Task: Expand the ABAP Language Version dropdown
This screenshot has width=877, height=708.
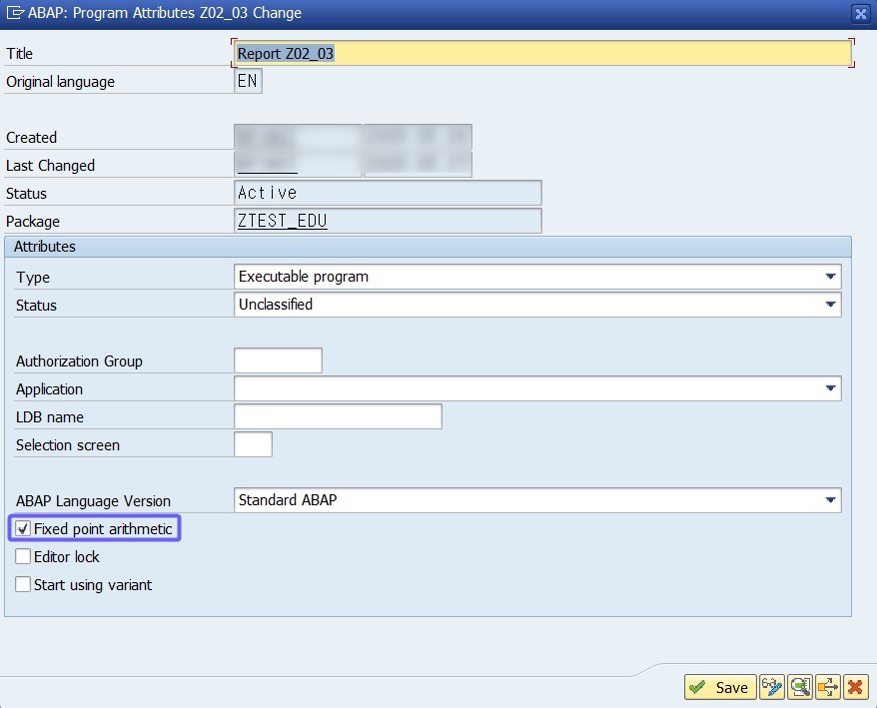Action: click(x=831, y=500)
